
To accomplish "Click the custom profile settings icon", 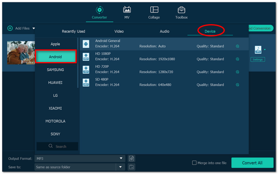I will pos(131,159).
